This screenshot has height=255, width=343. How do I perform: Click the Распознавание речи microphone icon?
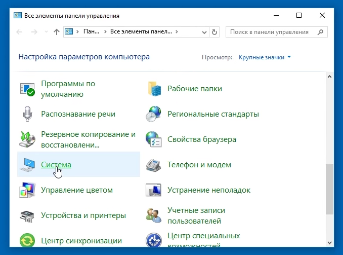(x=27, y=114)
